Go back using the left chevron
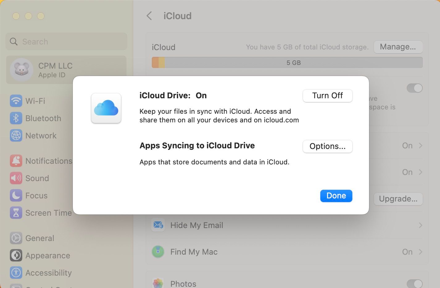The width and height of the screenshot is (440, 288). (x=149, y=16)
